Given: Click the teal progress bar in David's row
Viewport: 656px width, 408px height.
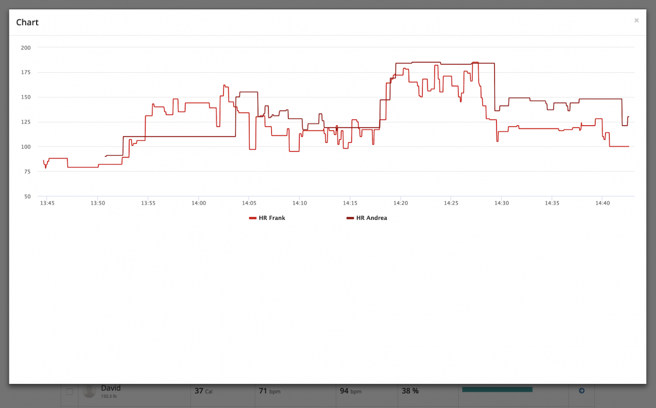Looking at the screenshot, I should pos(497,389).
